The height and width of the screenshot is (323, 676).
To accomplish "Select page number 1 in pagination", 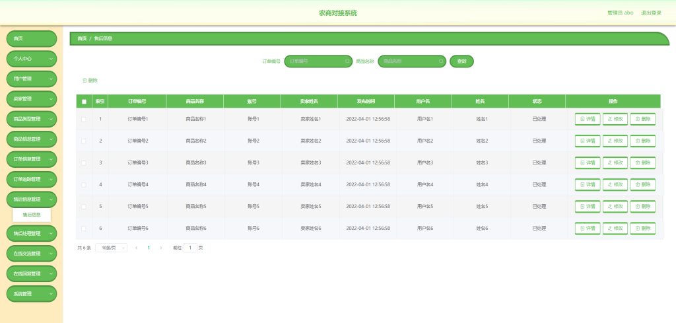I will [x=149, y=248].
